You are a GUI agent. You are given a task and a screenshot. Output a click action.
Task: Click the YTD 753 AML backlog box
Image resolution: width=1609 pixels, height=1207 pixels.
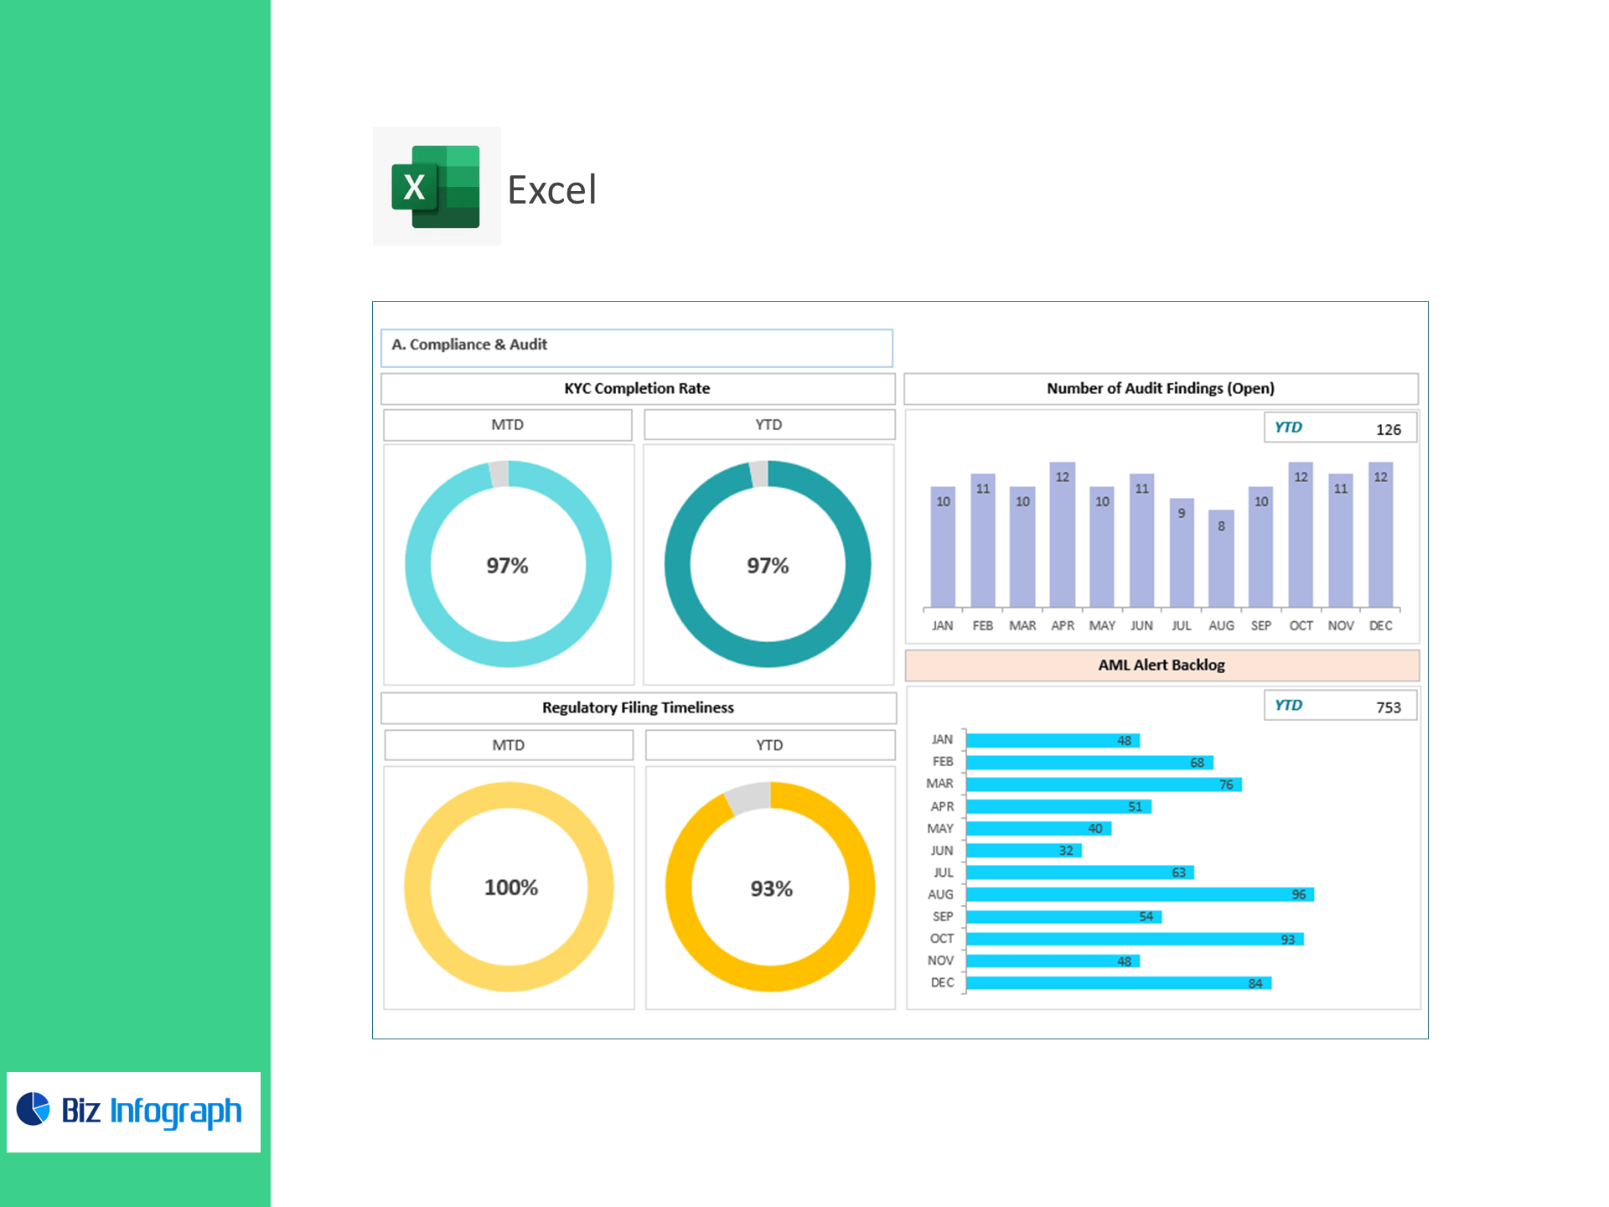tap(1339, 706)
